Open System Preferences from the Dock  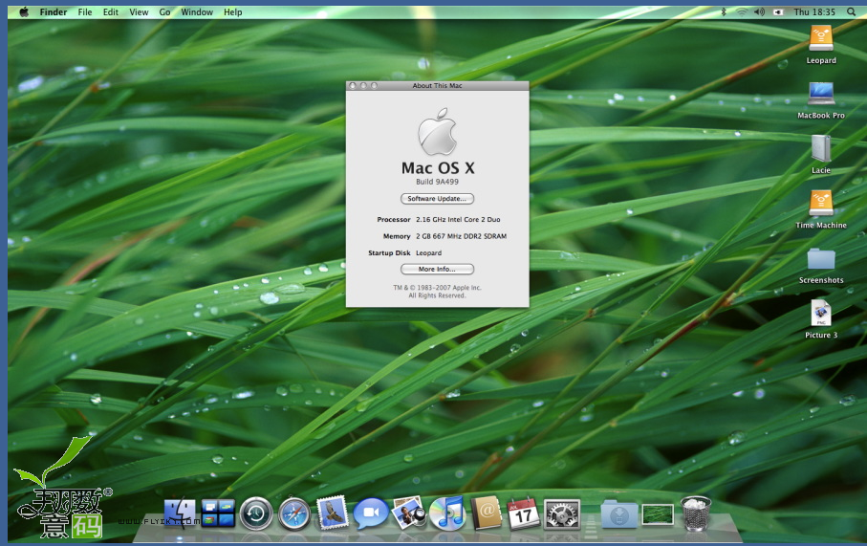[561, 514]
